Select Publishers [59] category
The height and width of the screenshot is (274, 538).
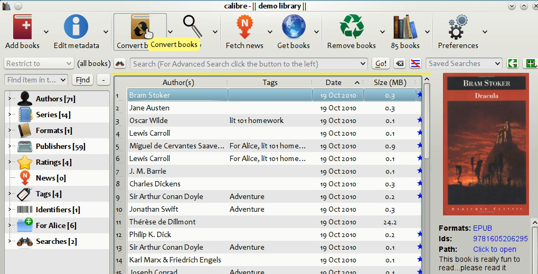(60, 146)
